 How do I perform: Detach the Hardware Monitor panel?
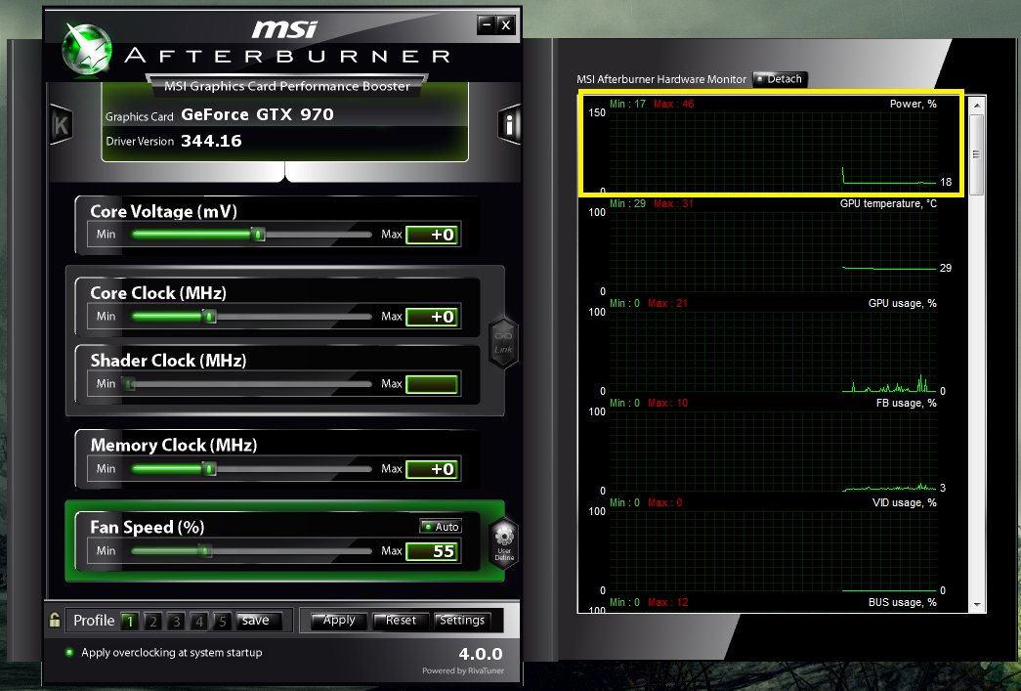pyautogui.click(x=780, y=79)
